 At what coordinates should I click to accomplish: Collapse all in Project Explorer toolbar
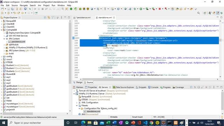pyautogui.click(x=45, y=17)
